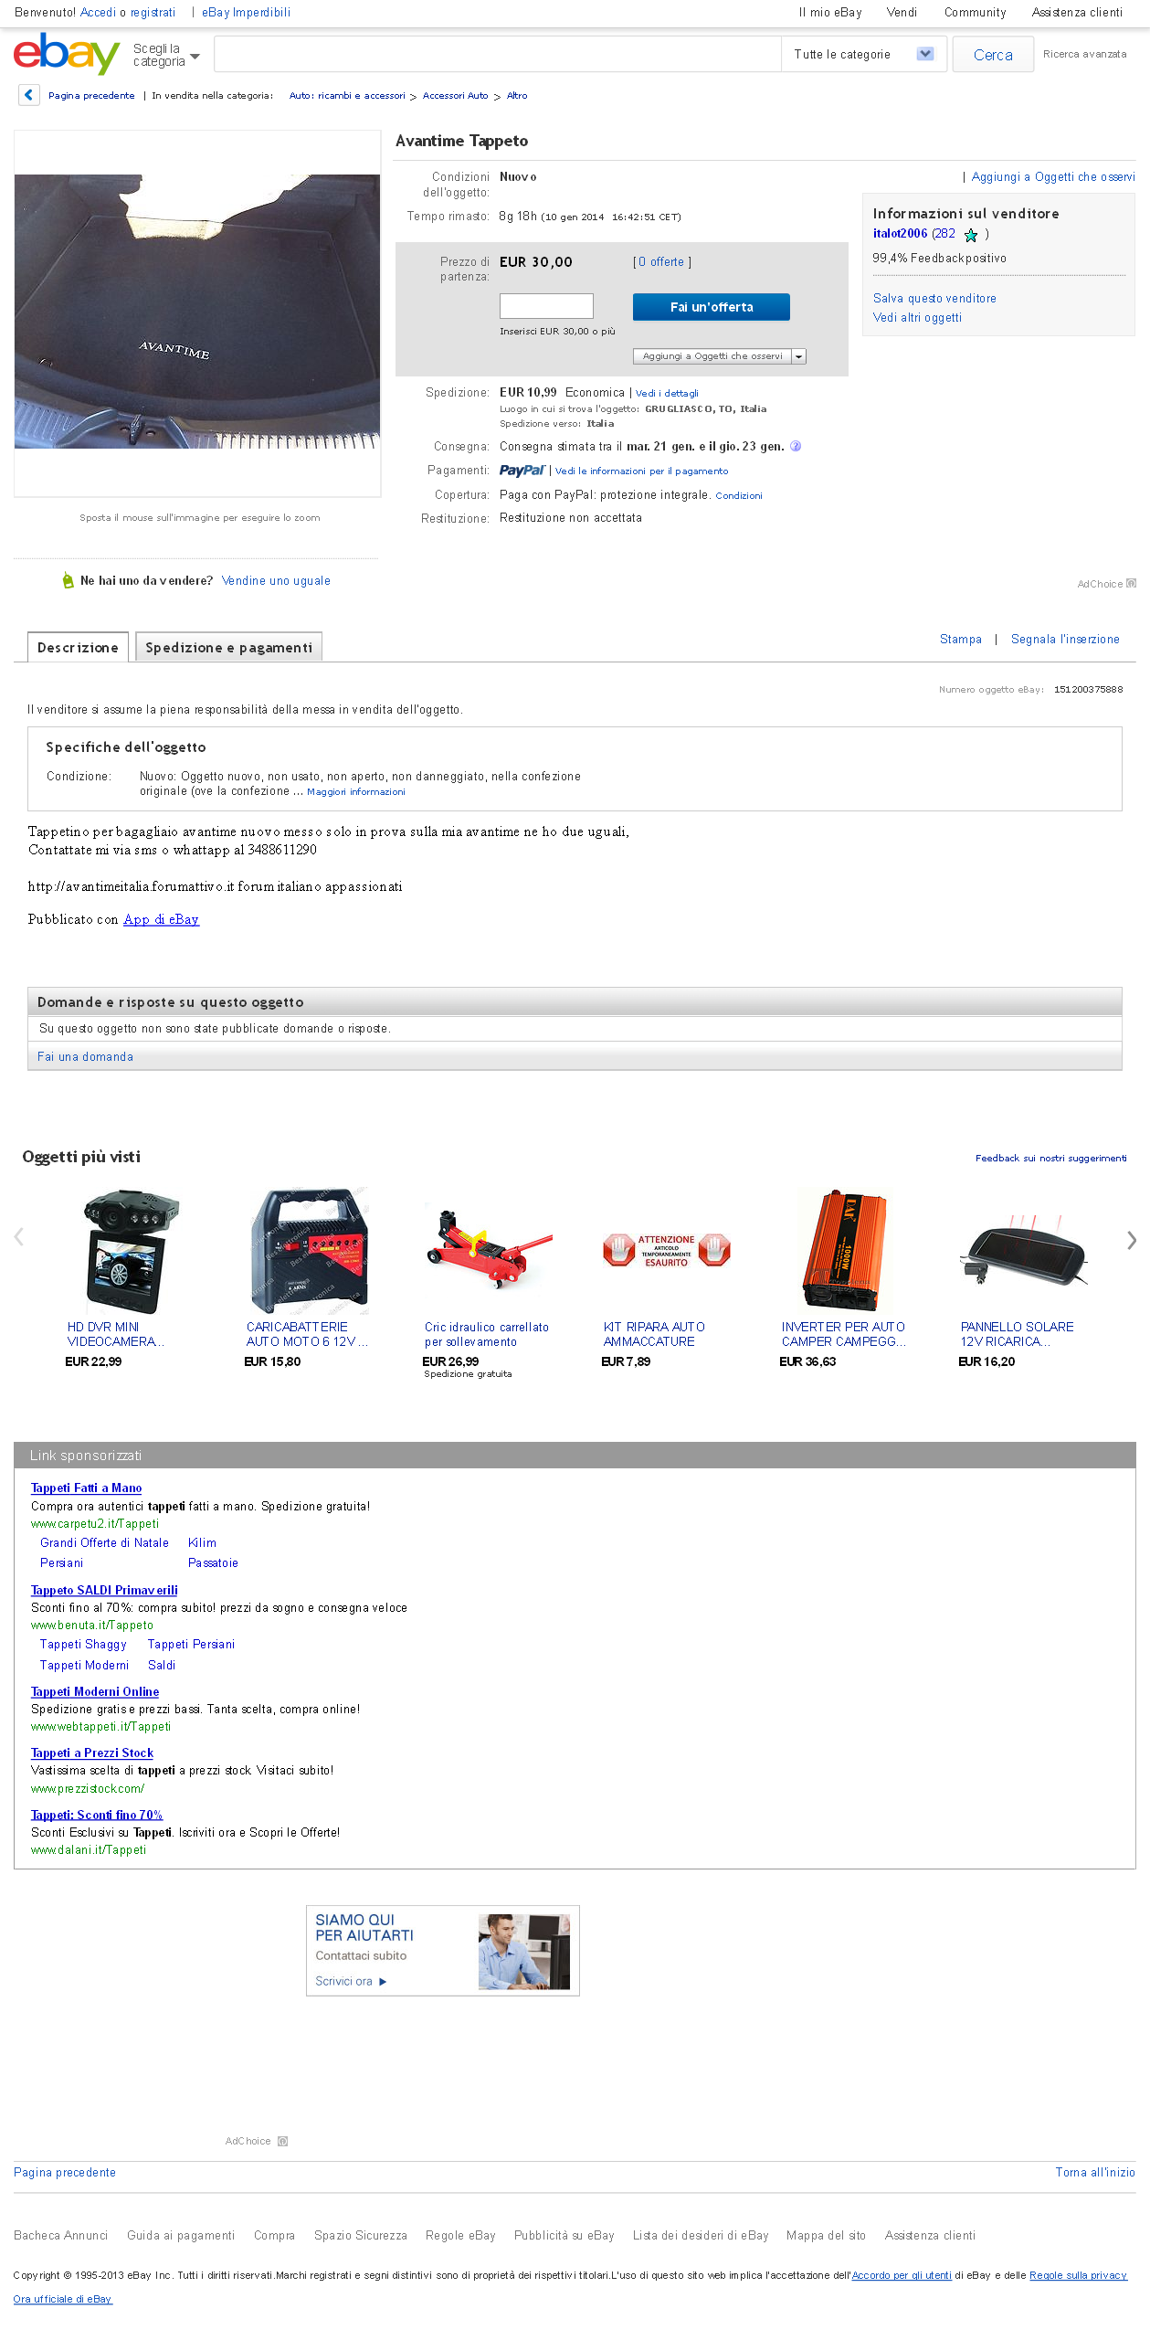This screenshot has height=2351, width=1150.
Task: Click the Fai un'offerta button
Action: point(711,307)
